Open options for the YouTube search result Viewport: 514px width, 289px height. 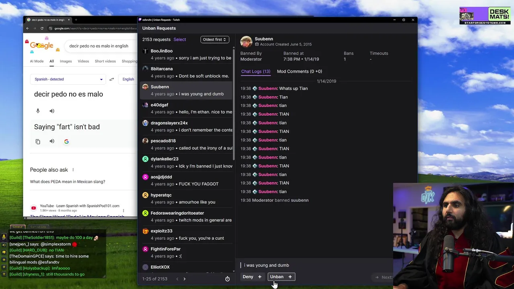pos(123,210)
